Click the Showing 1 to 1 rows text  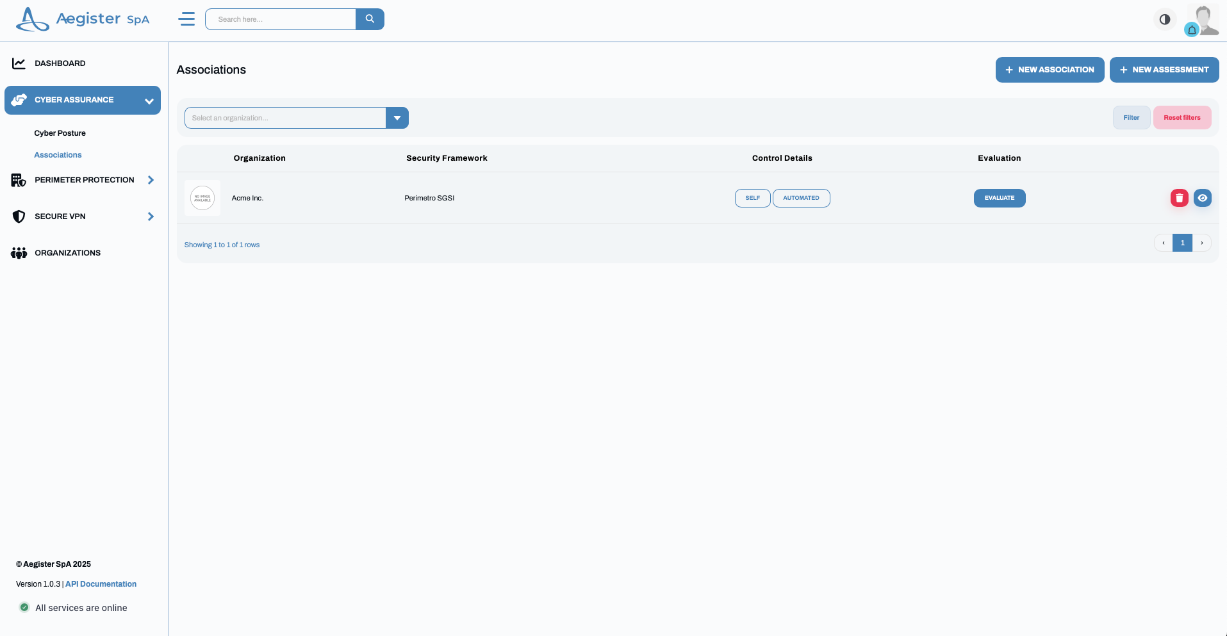222,245
